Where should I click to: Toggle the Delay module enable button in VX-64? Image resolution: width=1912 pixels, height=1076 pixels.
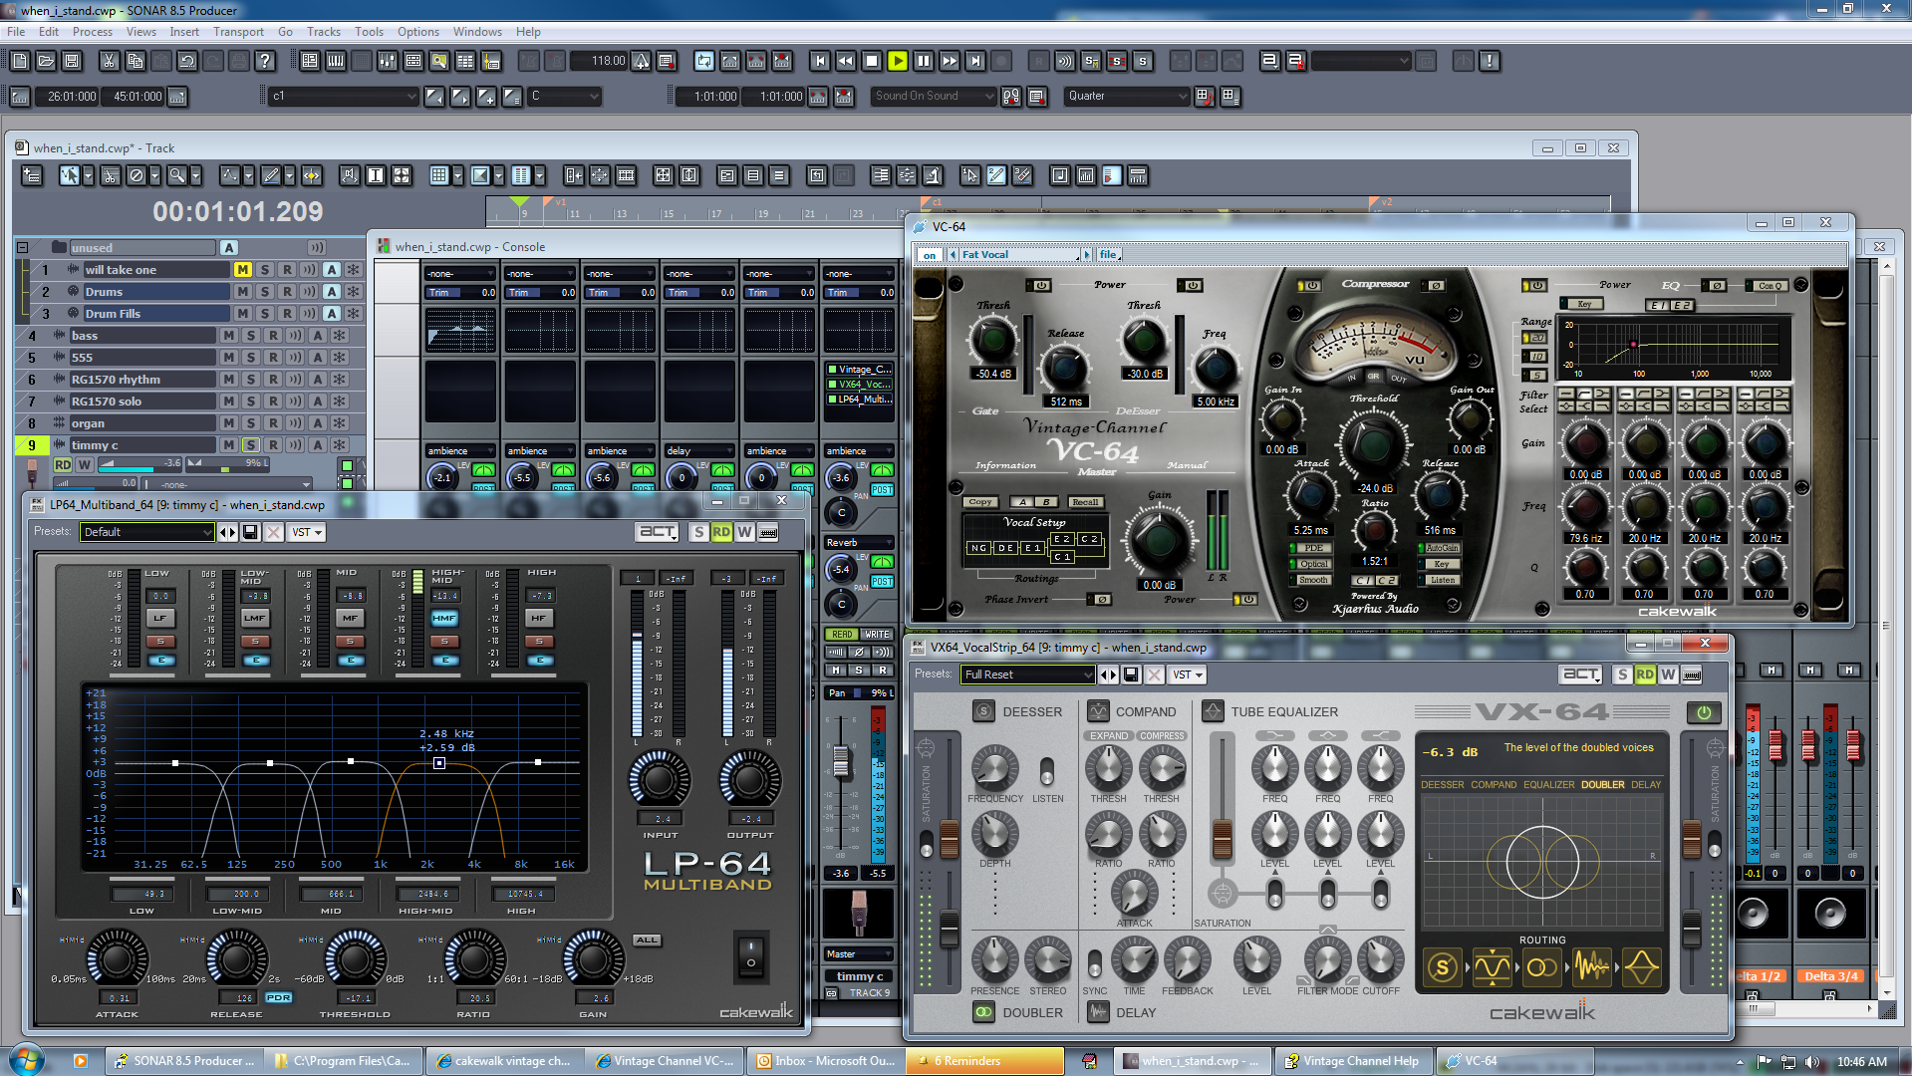1098,1012
